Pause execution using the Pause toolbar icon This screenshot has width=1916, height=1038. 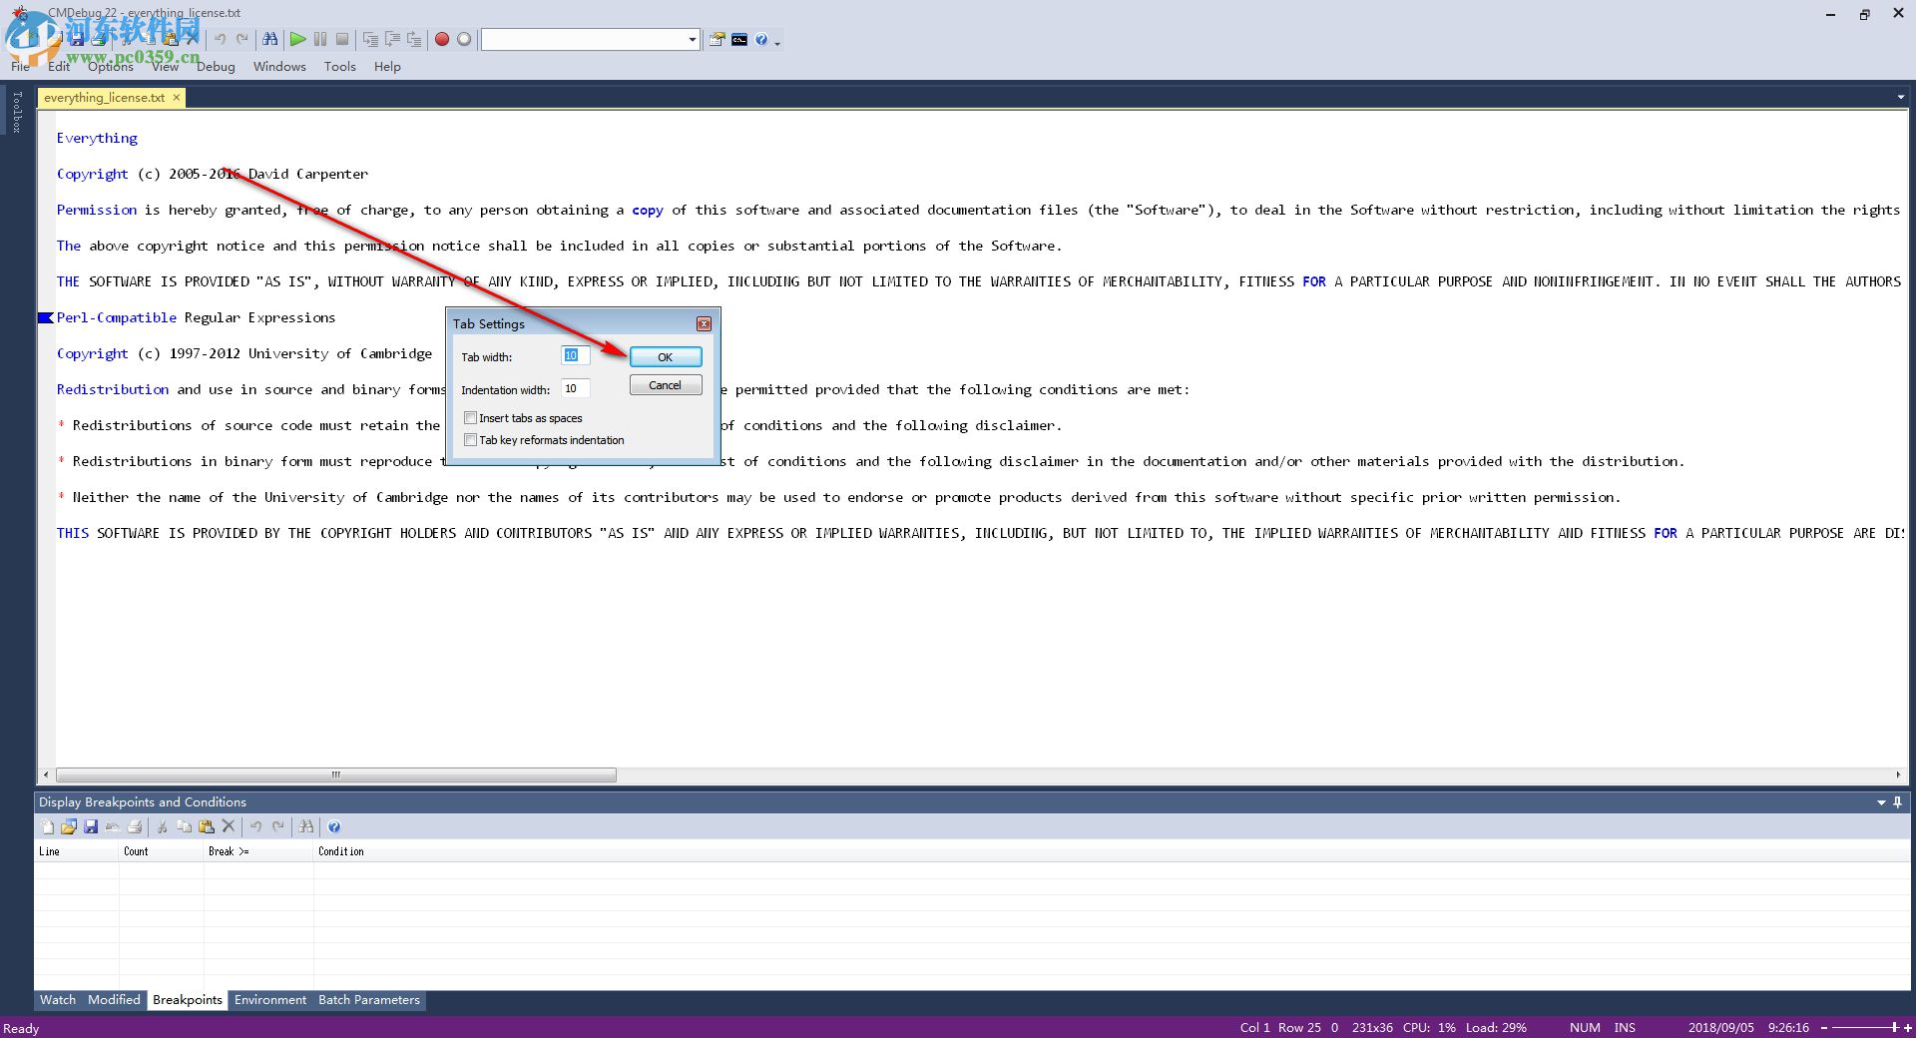click(319, 39)
